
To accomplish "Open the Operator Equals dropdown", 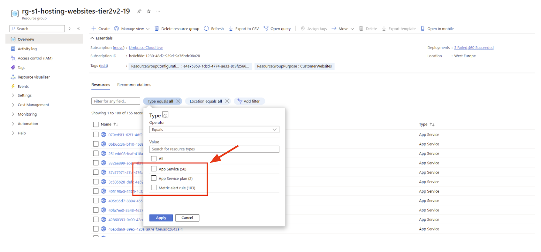I will 214,130.
